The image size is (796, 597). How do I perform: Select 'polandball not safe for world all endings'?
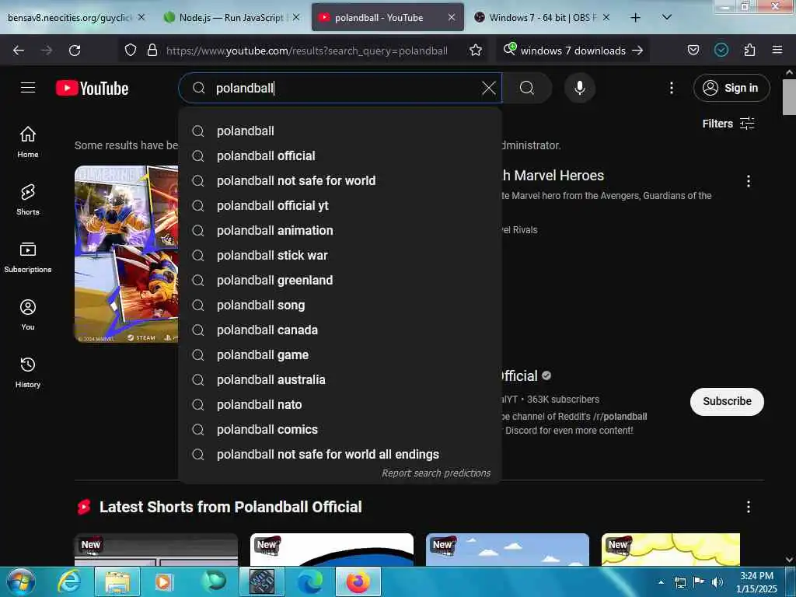pos(340,454)
